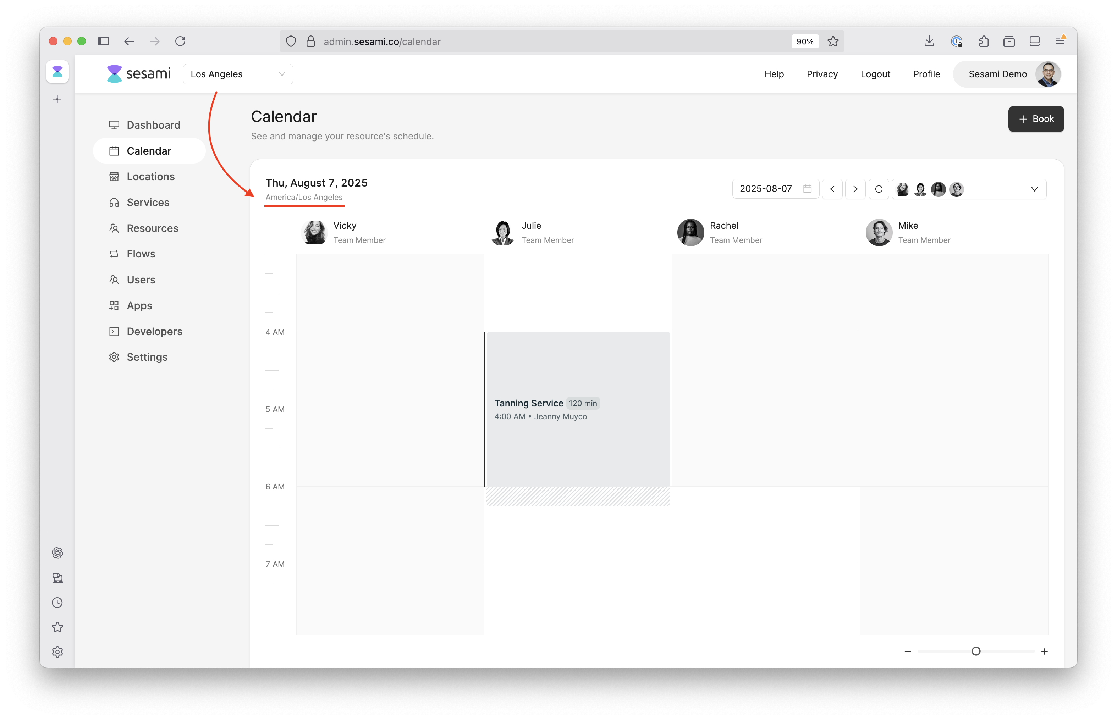The width and height of the screenshot is (1117, 720).
Task: Open browser downloads icon
Action: [929, 41]
